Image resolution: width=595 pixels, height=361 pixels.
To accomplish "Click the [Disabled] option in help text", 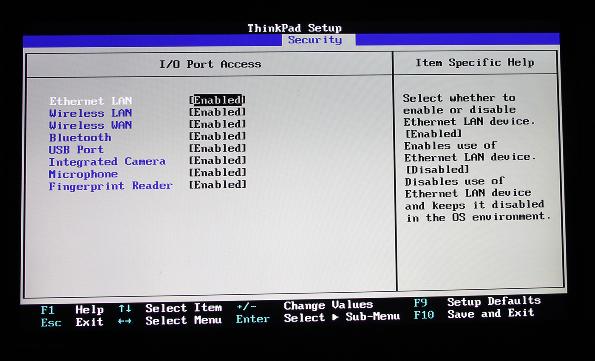I will (438, 169).
